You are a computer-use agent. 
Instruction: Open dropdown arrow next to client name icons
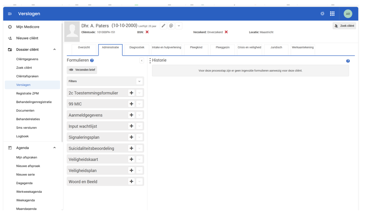pos(179,26)
